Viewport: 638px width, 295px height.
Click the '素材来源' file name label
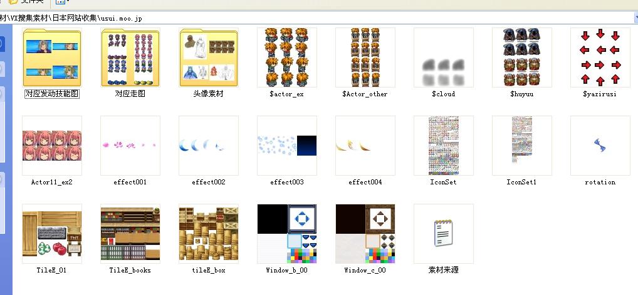click(444, 270)
